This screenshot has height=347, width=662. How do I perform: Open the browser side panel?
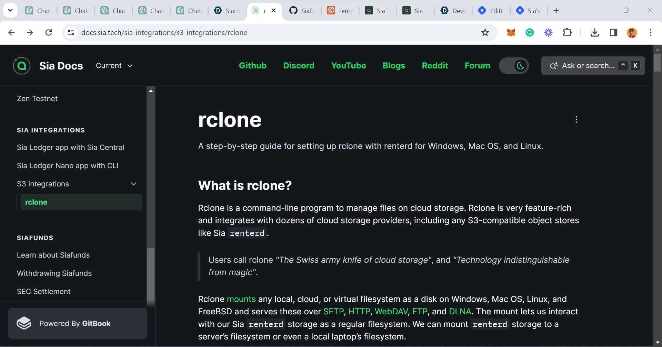coord(613,33)
